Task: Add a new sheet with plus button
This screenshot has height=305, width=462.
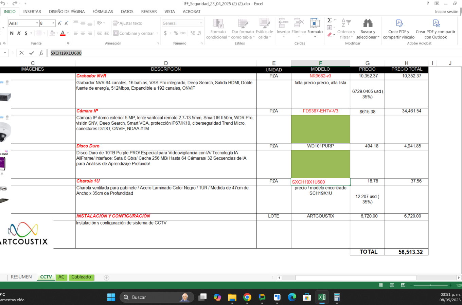Action: pyautogui.click(x=106, y=277)
